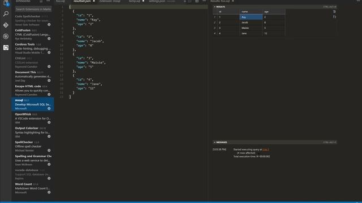Select the 'Jacob' cell in results grid

point(251,23)
